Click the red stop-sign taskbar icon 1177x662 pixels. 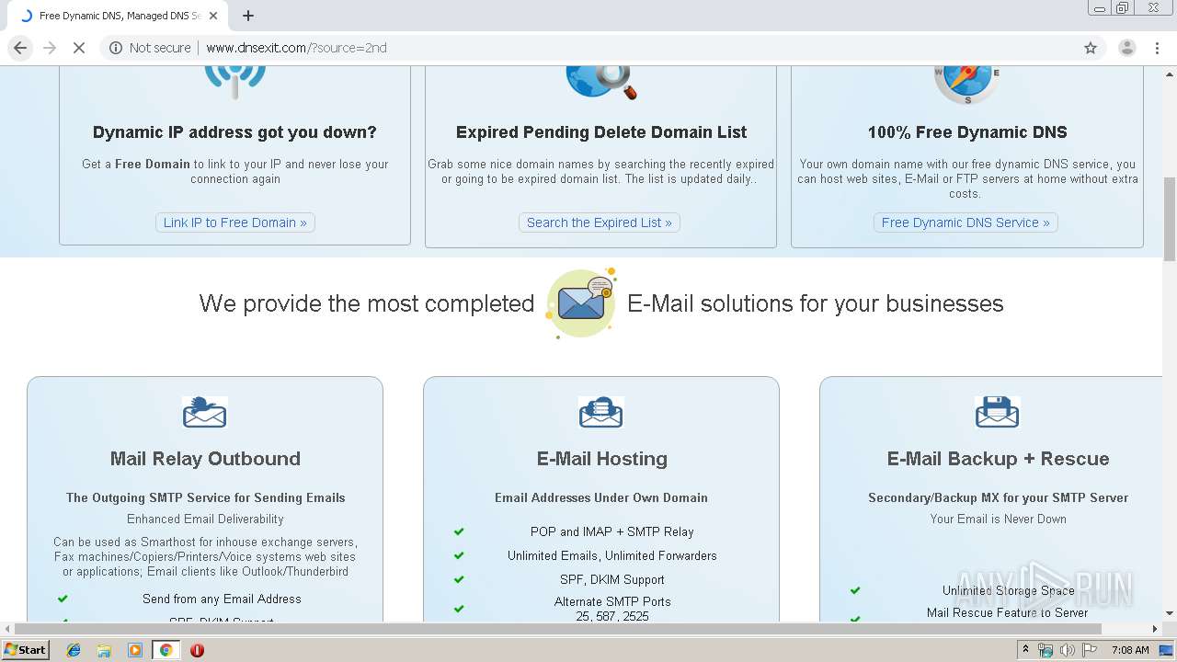click(x=197, y=650)
